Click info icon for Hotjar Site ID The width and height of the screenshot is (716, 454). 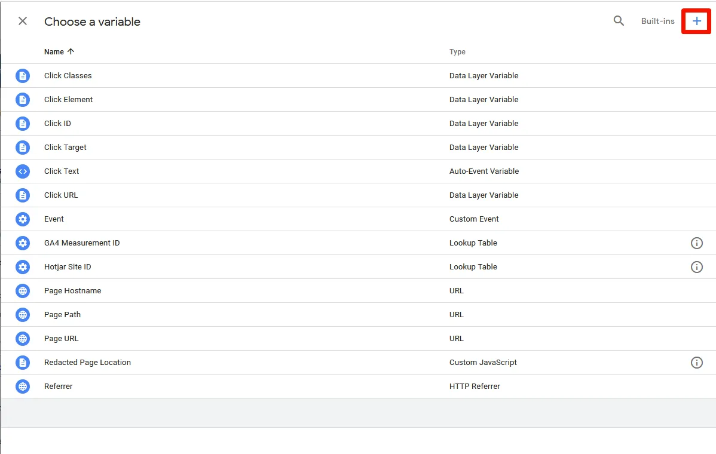coord(696,267)
